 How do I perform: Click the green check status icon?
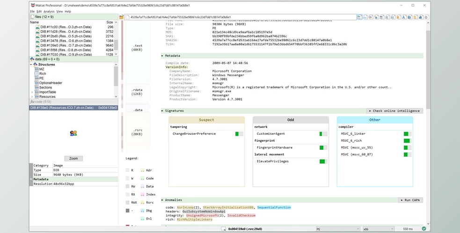tap(423, 229)
